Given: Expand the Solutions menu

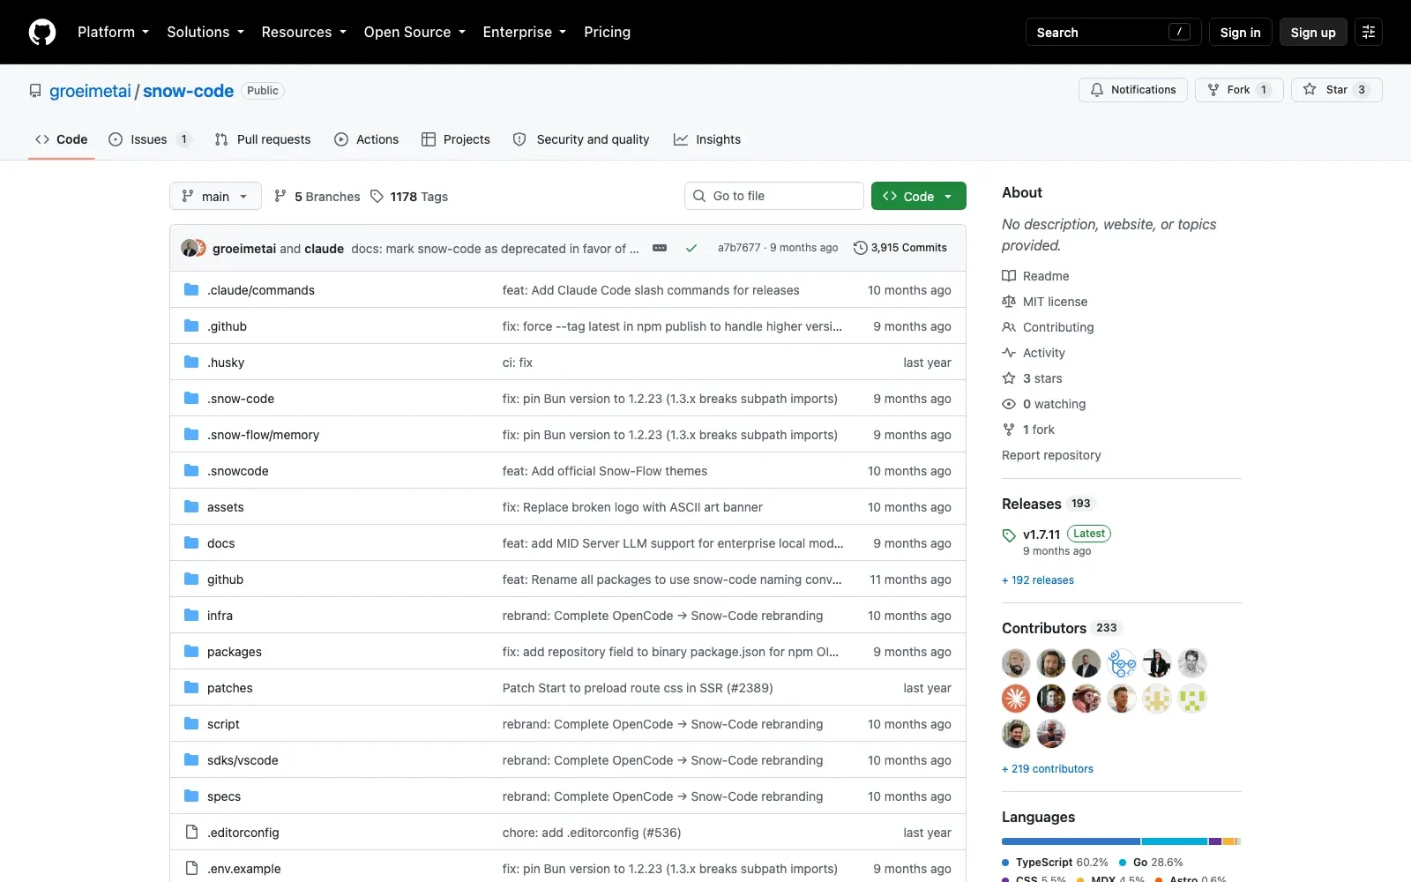Looking at the screenshot, I should pos(205,32).
